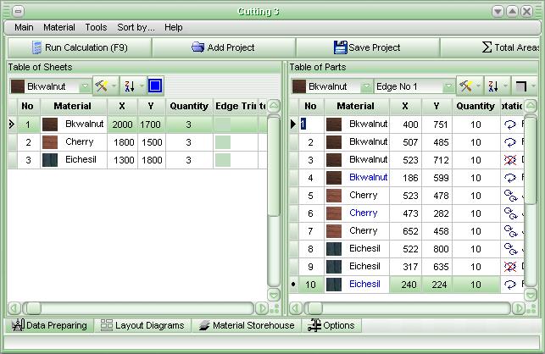The image size is (545, 354).
Task: Toggle Edge Trim box for Cherry sheet row
Action: pos(222,142)
